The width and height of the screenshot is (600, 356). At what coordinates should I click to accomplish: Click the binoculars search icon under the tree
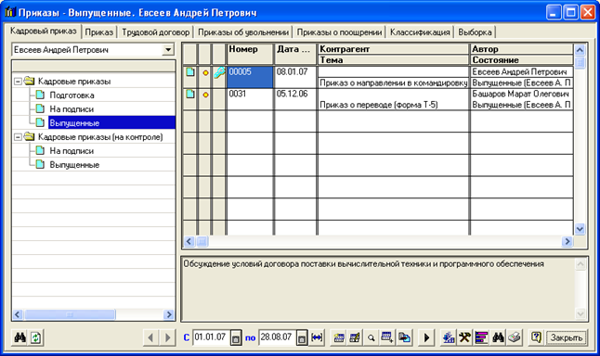click(x=20, y=337)
